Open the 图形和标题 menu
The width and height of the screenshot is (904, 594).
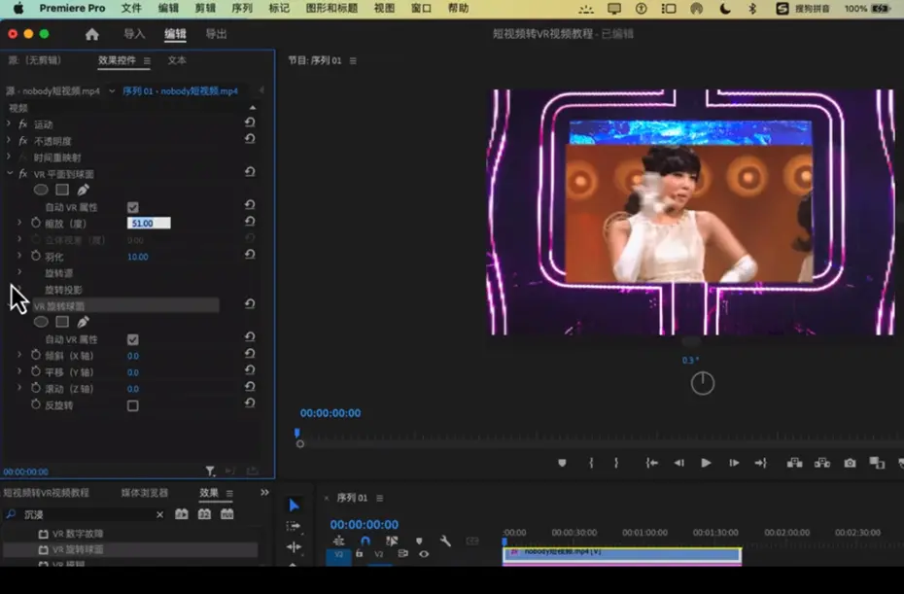[331, 8]
